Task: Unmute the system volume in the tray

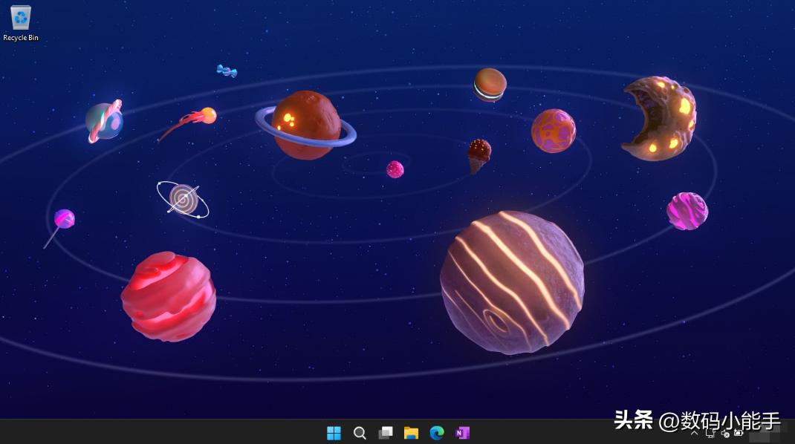Action: (x=724, y=434)
